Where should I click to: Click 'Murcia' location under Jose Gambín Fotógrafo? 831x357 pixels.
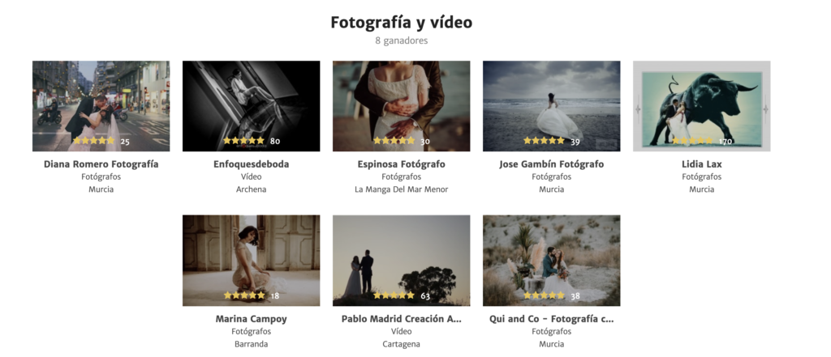click(551, 189)
